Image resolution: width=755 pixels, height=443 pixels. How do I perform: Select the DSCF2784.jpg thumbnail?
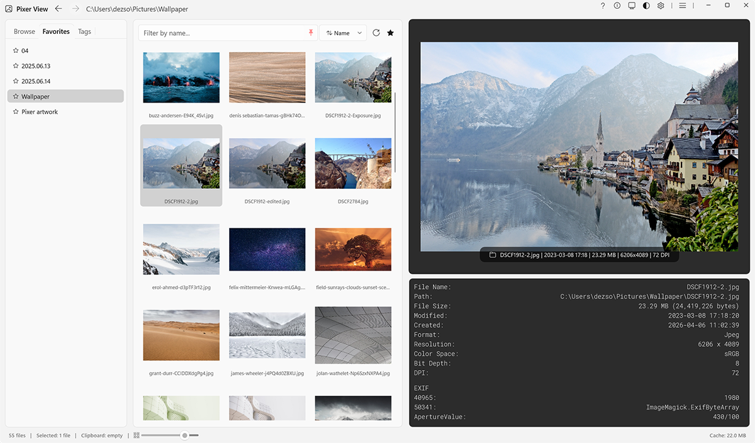tap(353, 162)
